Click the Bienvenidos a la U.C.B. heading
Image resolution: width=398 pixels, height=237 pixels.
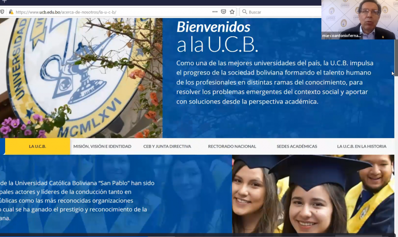217,36
